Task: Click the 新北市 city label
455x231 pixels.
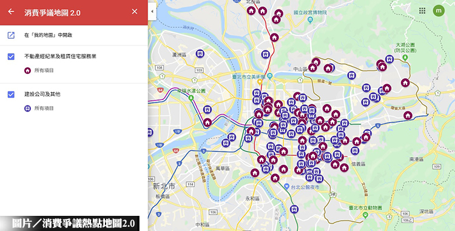Action: (x=164, y=186)
